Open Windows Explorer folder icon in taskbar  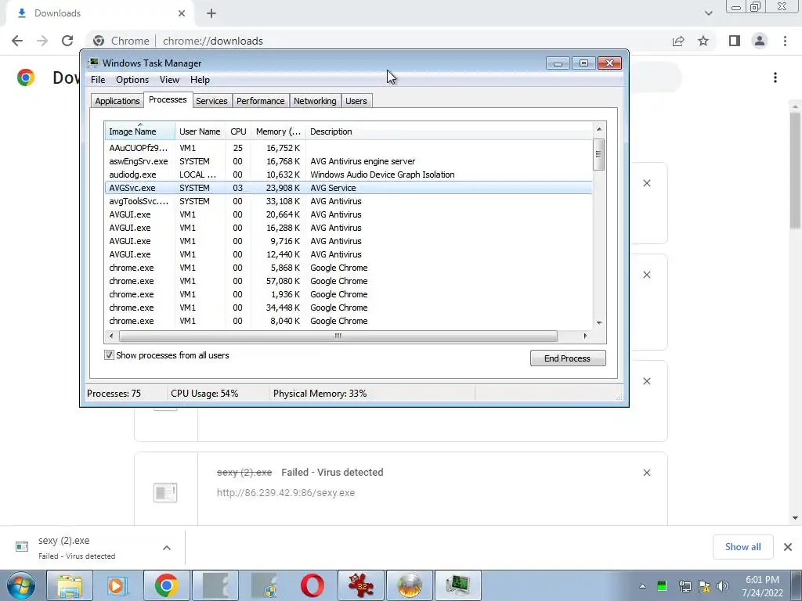coord(69,585)
